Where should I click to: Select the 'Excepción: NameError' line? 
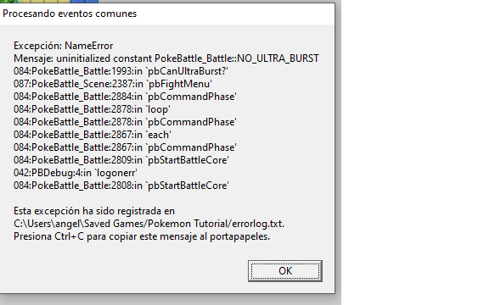(x=64, y=46)
